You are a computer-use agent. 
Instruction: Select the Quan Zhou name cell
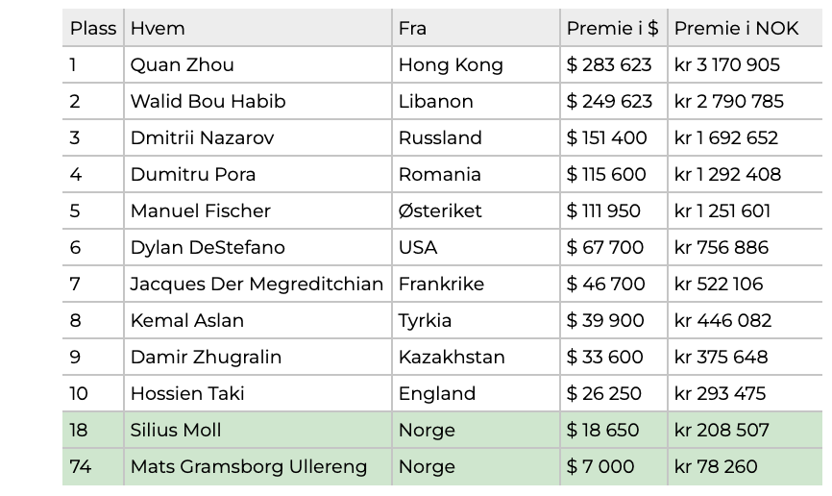(x=257, y=64)
